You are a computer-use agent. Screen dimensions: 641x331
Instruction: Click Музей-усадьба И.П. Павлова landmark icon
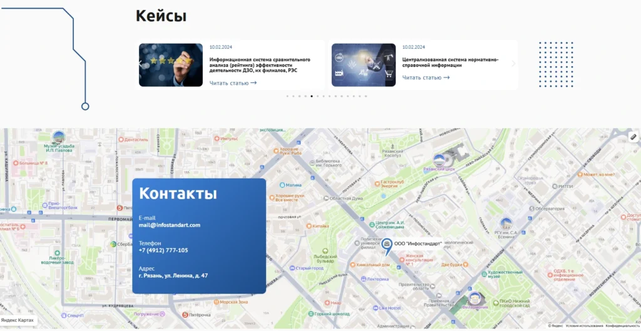(x=59, y=137)
